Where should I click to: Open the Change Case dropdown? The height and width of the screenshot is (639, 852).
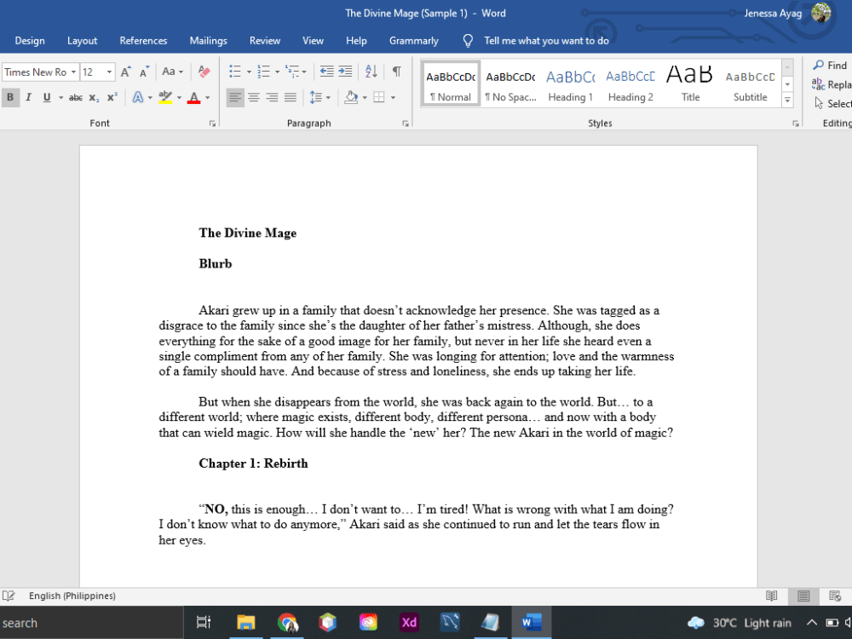[x=172, y=72]
